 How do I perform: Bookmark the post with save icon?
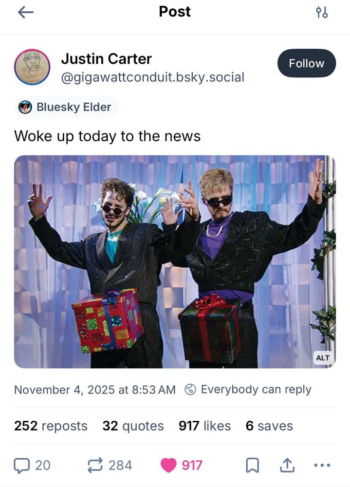coord(252,465)
